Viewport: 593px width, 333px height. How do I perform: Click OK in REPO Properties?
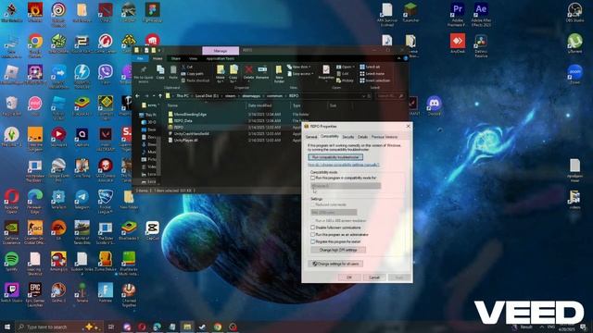pyautogui.click(x=349, y=277)
